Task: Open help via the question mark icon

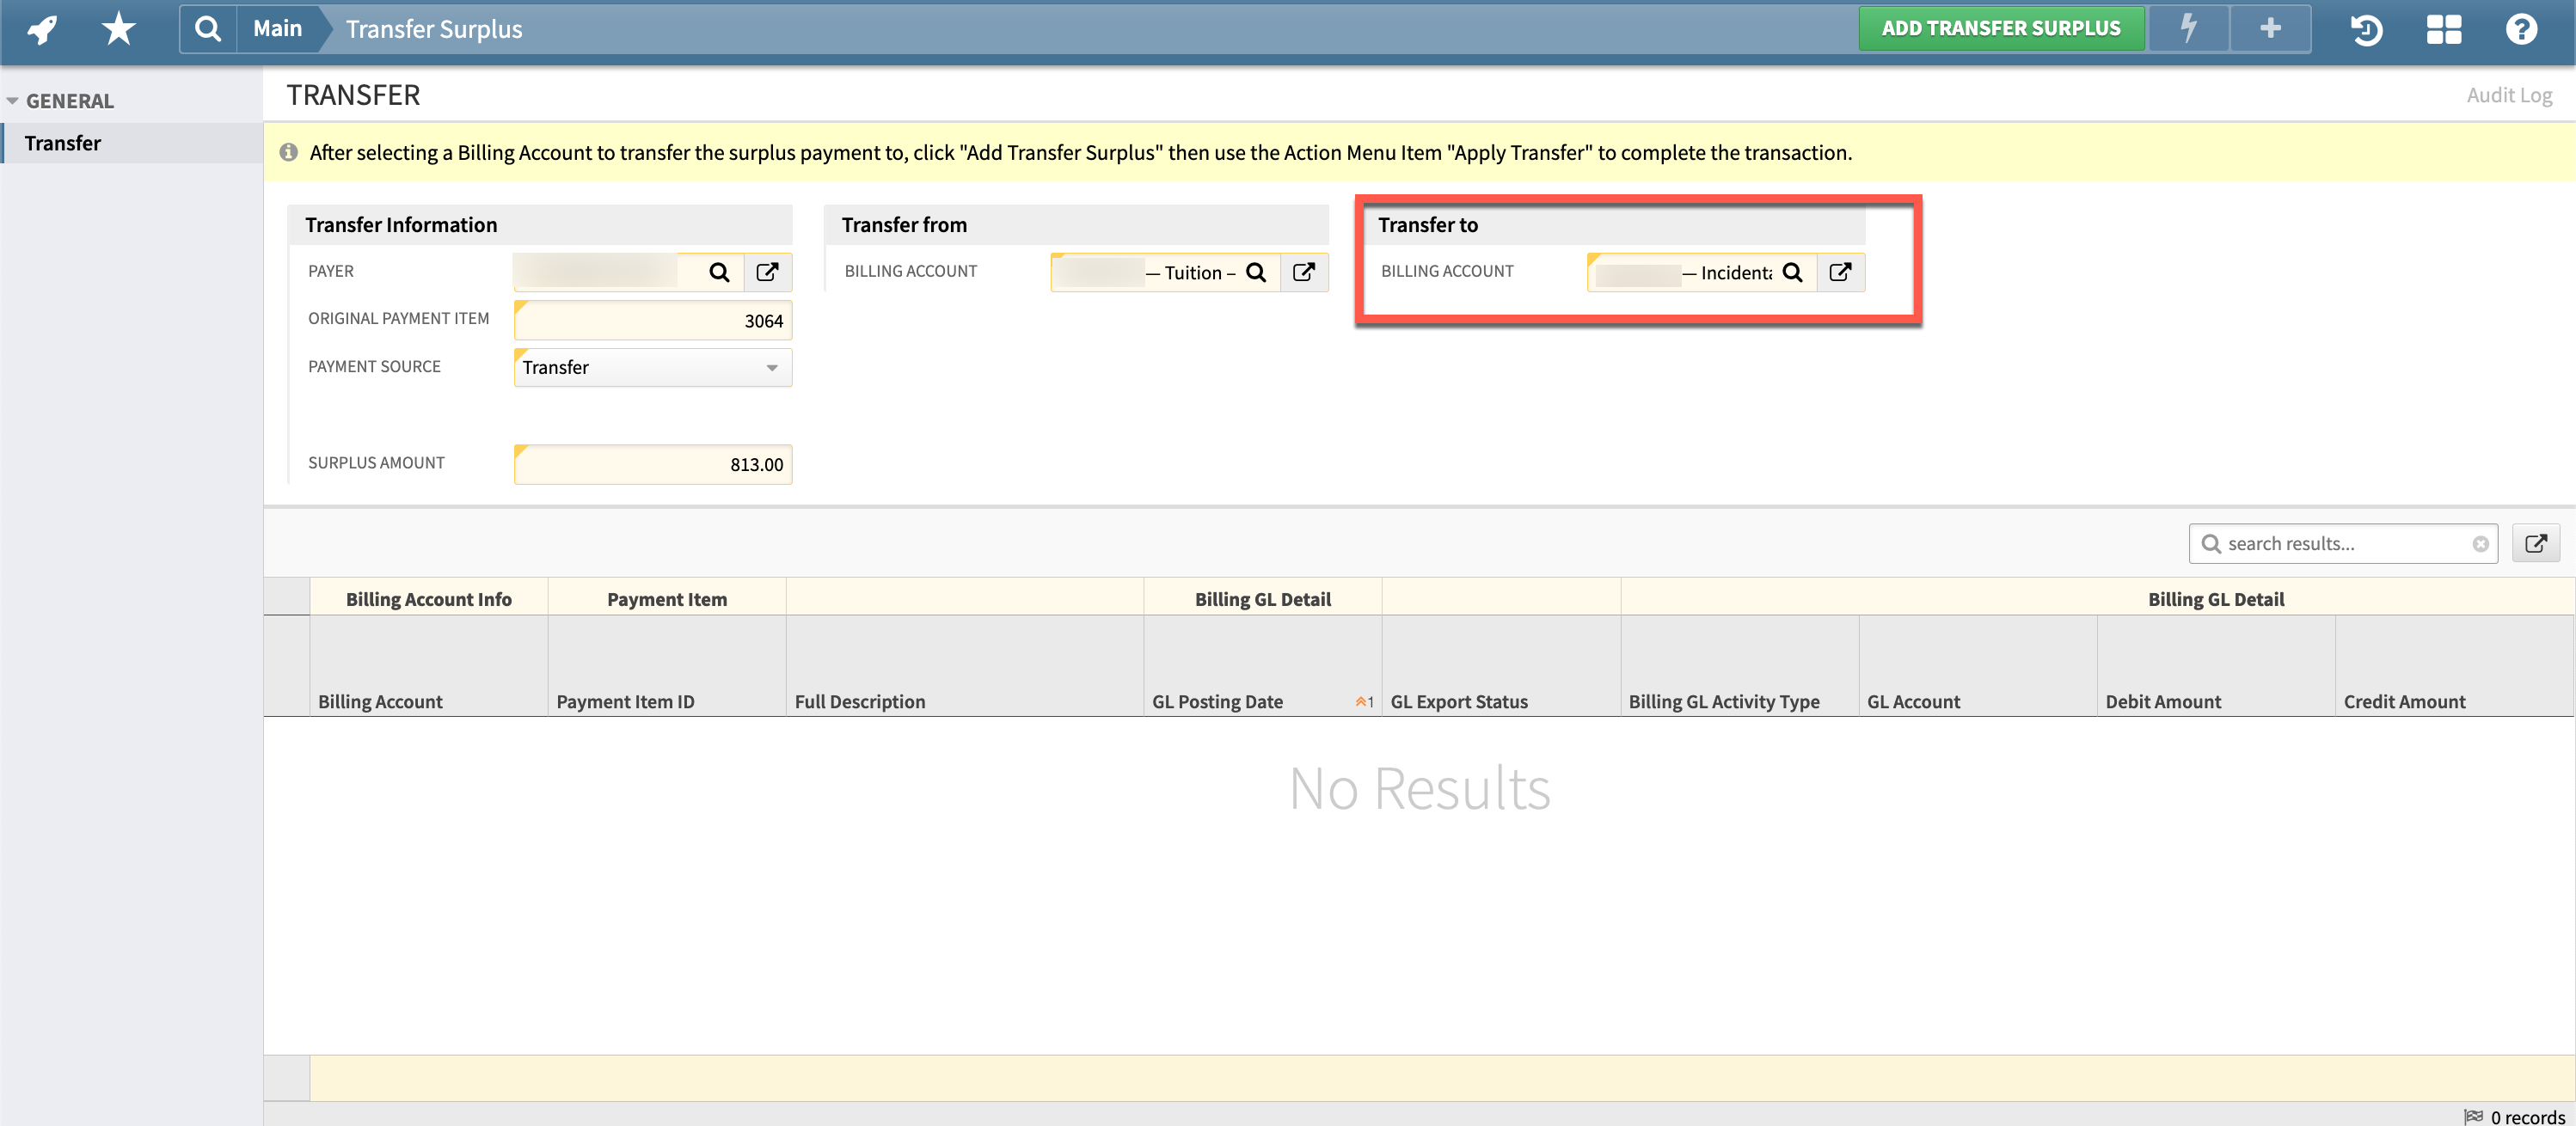Action: click(x=2521, y=30)
